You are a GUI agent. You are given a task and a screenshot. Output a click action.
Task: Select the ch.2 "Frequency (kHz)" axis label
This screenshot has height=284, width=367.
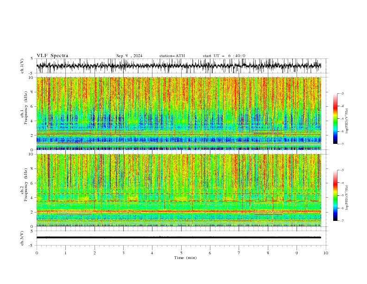pos(26,184)
